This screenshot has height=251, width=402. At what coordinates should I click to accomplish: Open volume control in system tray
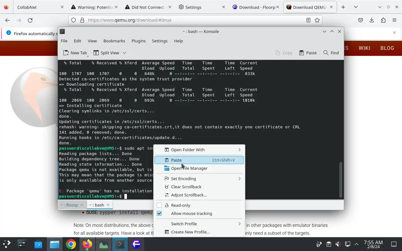pyautogui.click(x=338, y=244)
